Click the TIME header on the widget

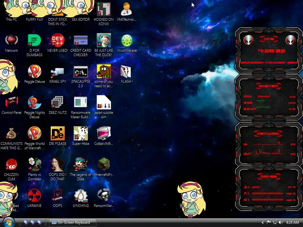(269, 39)
